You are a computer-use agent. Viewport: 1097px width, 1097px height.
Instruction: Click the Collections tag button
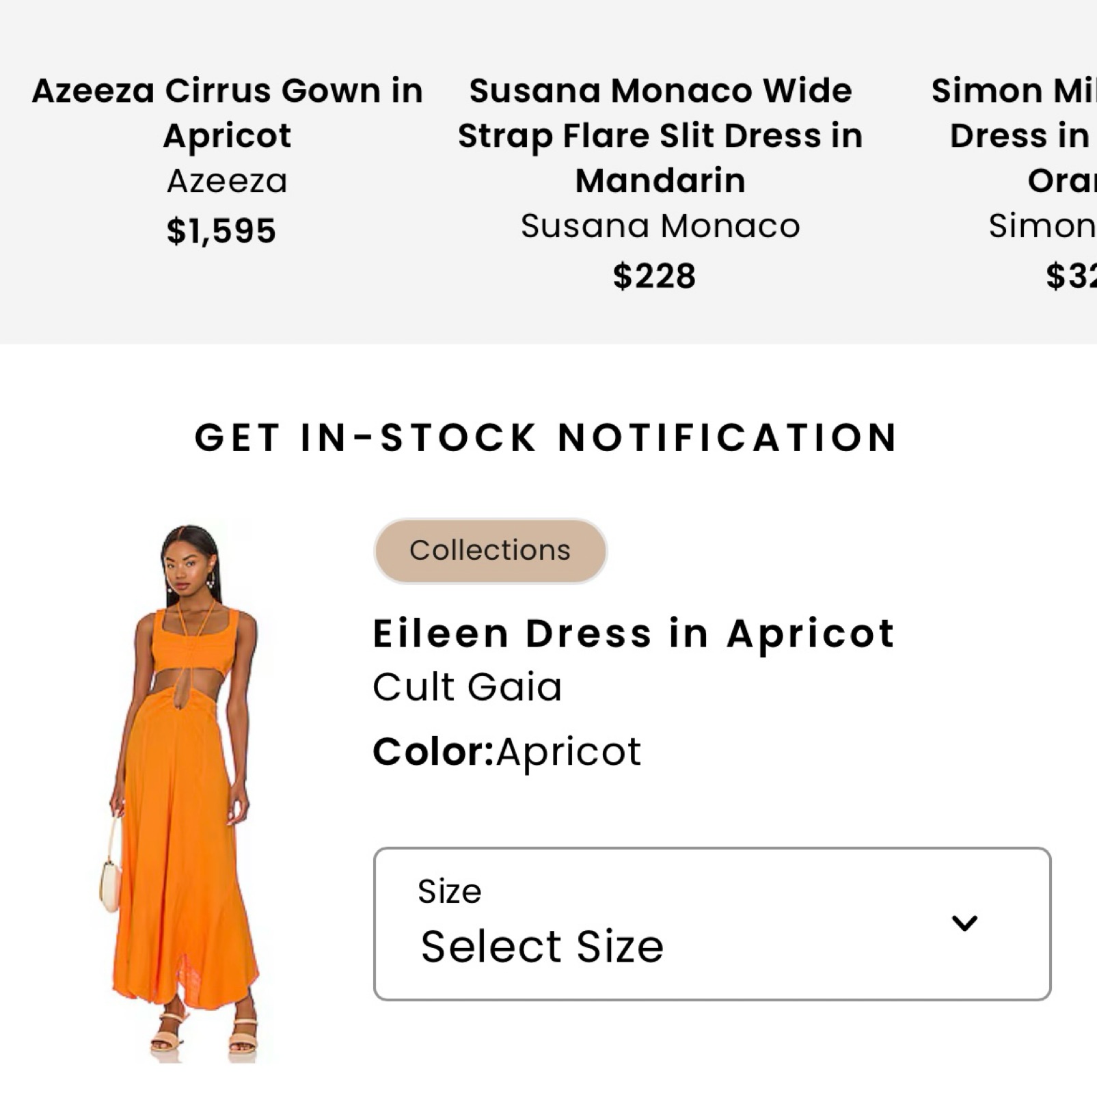(x=490, y=551)
